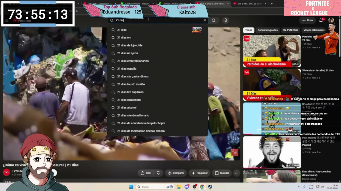
Task: Open the Post Malone playlist thumbnail
Action: coord(272,152)
